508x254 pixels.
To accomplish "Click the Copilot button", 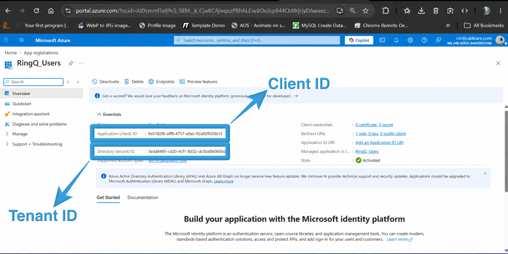I will 359,40.
